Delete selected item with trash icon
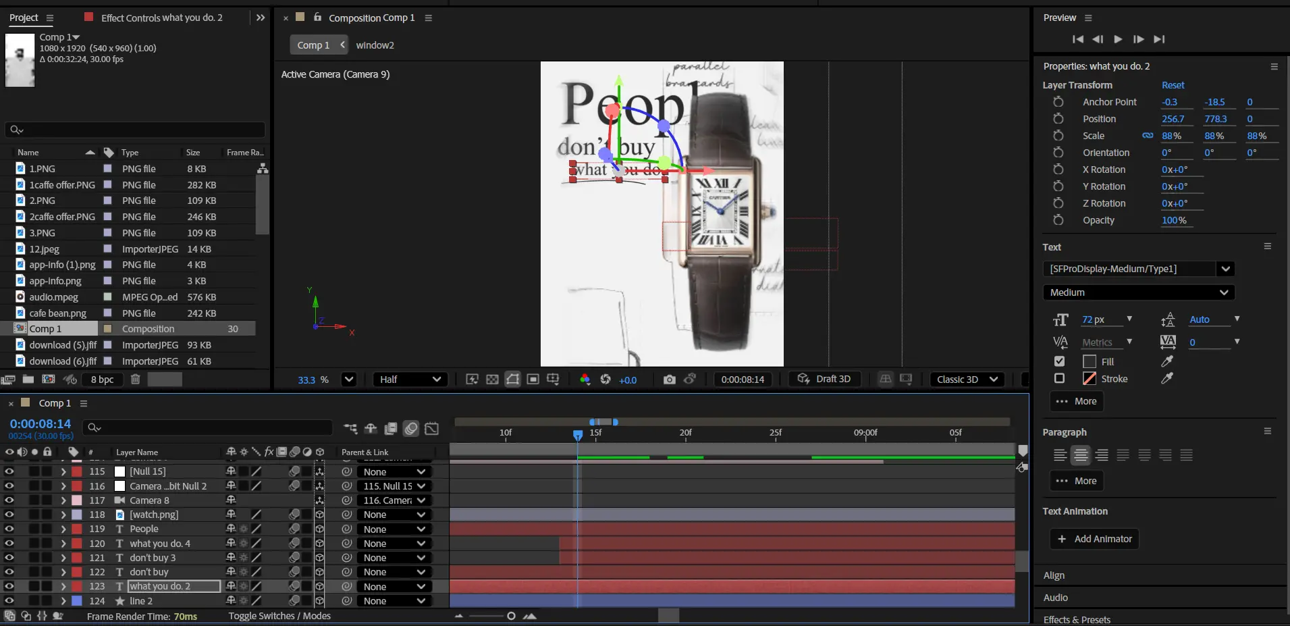Screen dimensions: 1290x626 click(x=135, y=380)
